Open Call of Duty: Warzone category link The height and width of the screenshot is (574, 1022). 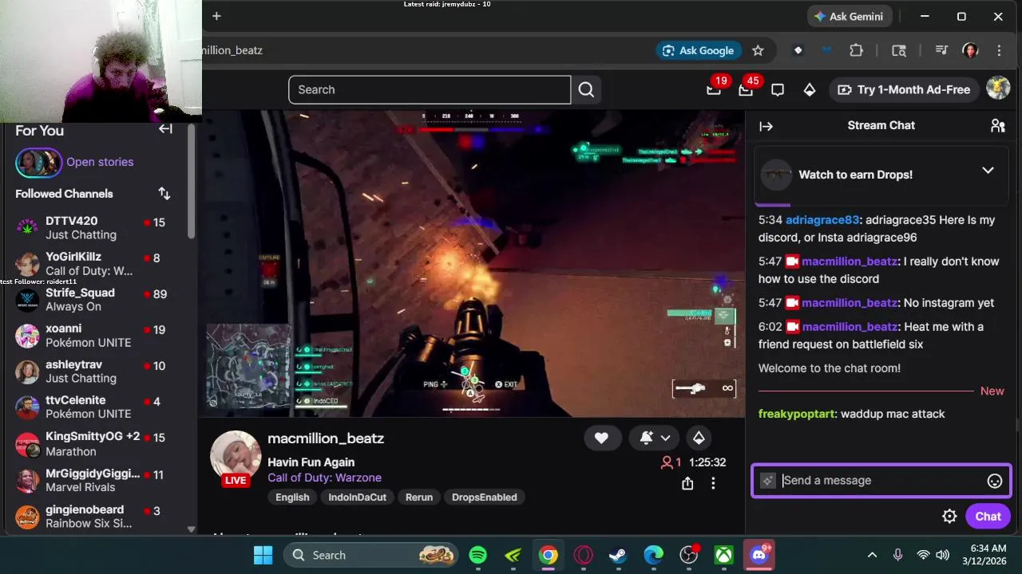point(324,478)
